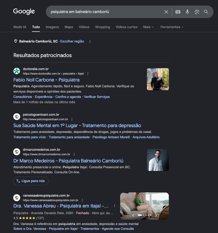Click the Experiência sitelink
218x233 pixels.
(43, 97)
